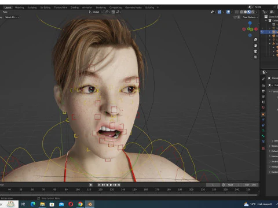This screenshot has width=278, height=208.
Task: Click the blue Z axis on navigation gizmo
Action: 250,23
